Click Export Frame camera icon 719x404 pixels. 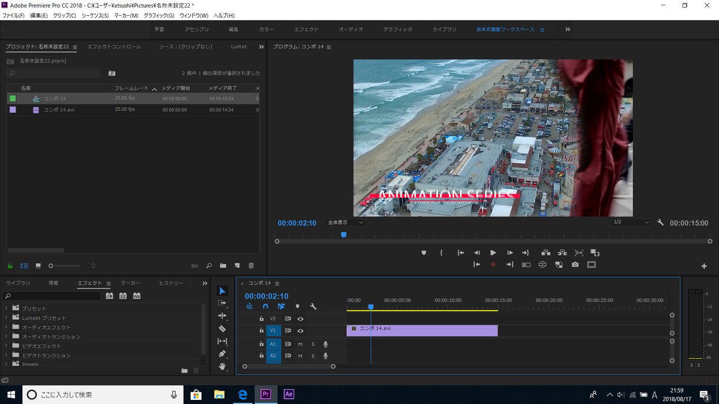pyautogui.click(x=575, y=265)
